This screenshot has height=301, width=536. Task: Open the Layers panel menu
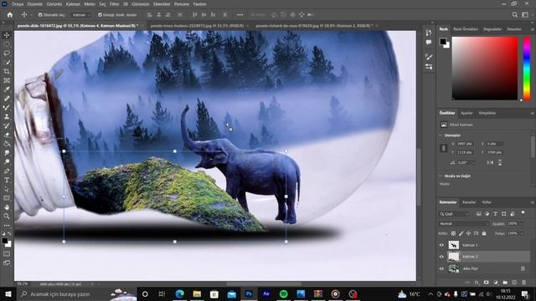tap(533, 202)
